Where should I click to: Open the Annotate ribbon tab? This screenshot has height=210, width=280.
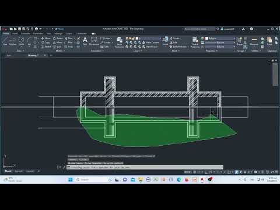point(26,34)
